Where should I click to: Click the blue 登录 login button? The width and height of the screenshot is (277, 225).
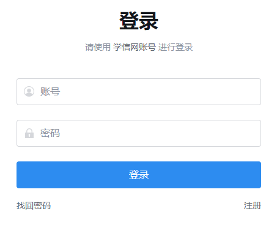coord(139,175)
